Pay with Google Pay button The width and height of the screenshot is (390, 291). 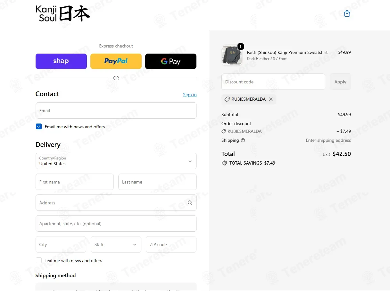click(171, 61)
